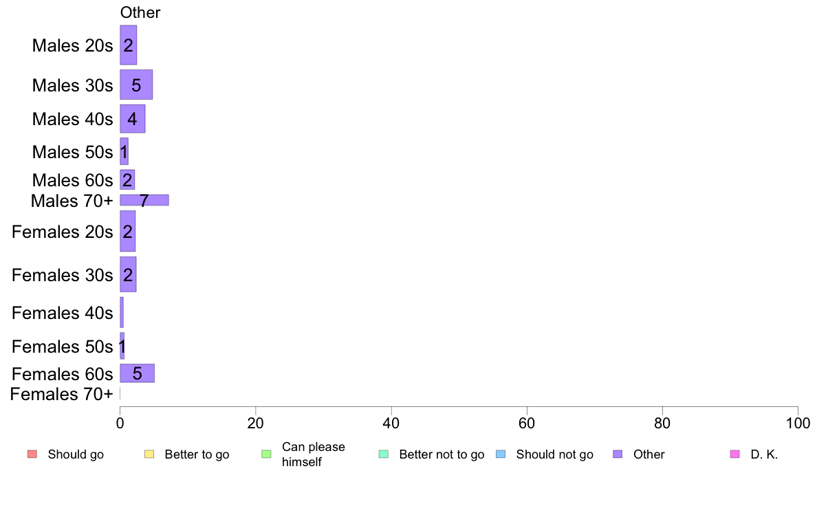The image size is (817, 506).
Task: Select the Should not go legend text
Action: click(x=554, y=454)
